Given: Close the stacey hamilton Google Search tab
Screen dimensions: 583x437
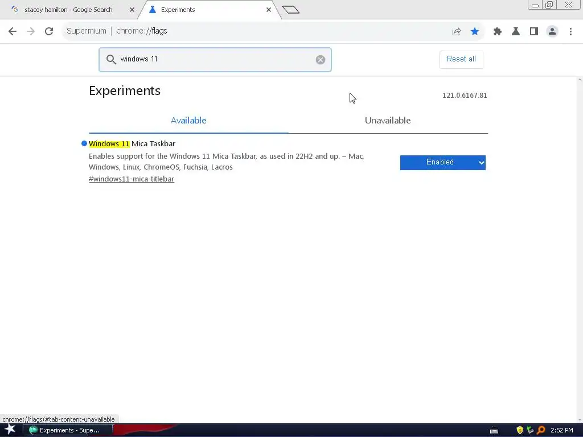Looking at the screenshot, I should 132,10.
